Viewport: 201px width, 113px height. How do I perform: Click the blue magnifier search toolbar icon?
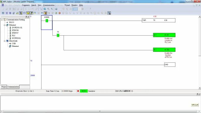pyautogui.click(x=45, y=9)
